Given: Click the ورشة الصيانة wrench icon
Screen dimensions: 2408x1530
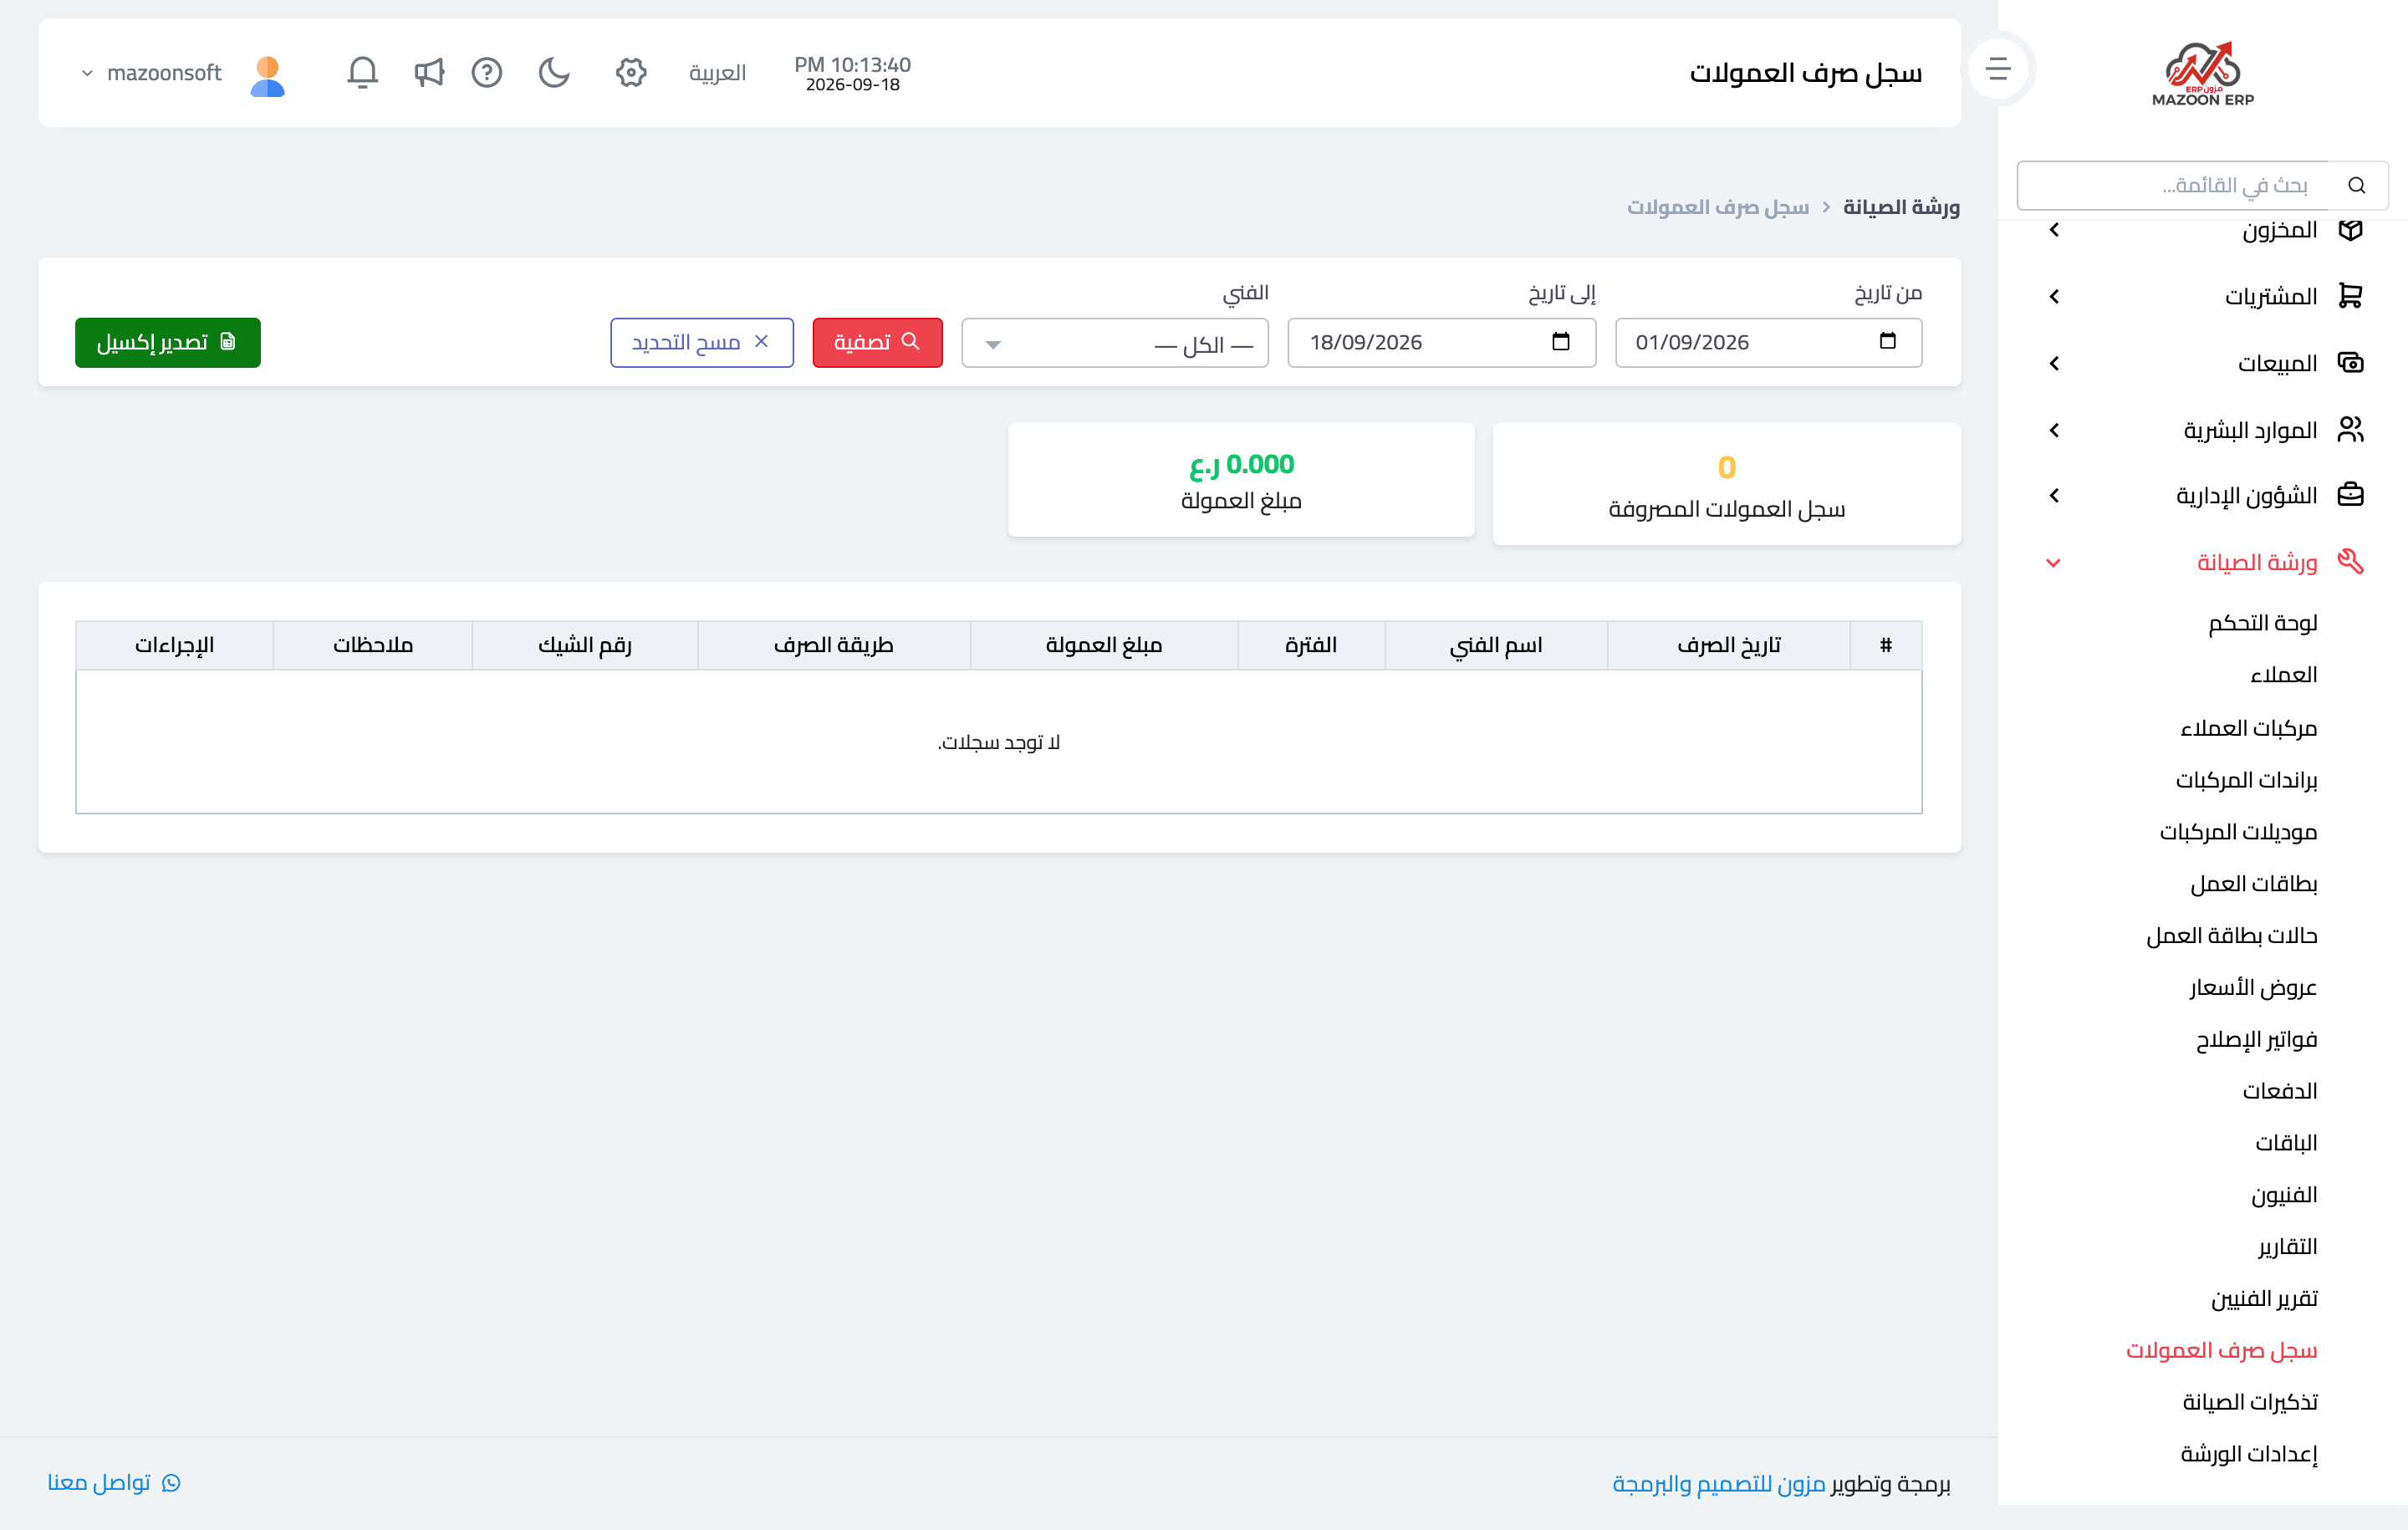Looking at the screenshot, I should tap(2350, 562).
